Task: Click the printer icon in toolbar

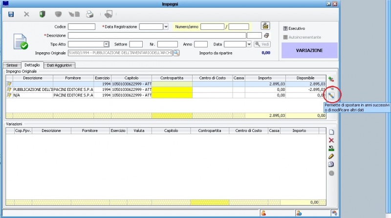Action: pos(89,14)
